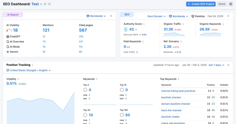Open keyword internal linking best practices
This screenshot has height=124, width=236.
[x=178, y=91]
